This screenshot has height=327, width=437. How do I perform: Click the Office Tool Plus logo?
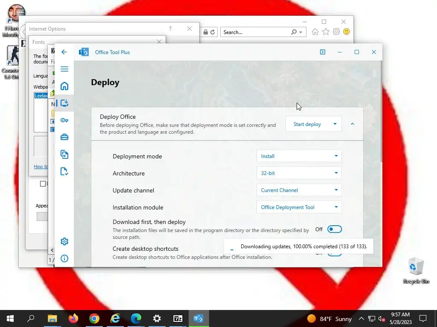[84, 52]
